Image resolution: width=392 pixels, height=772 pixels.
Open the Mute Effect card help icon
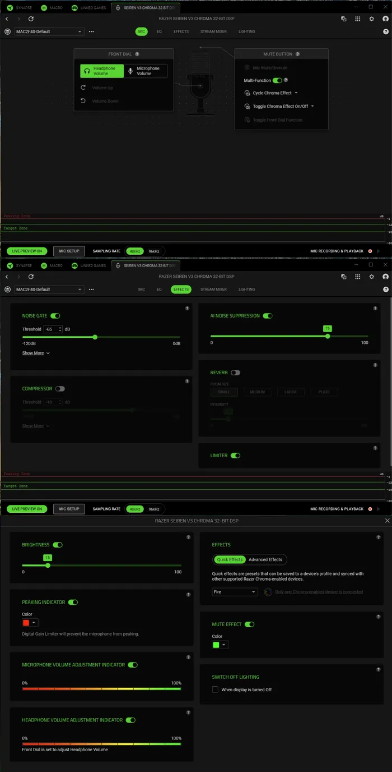click(377, 616)
